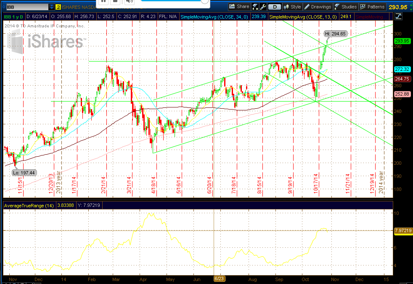
Task: Click the pause button in recorder overlay
Action: click(104, 1)
